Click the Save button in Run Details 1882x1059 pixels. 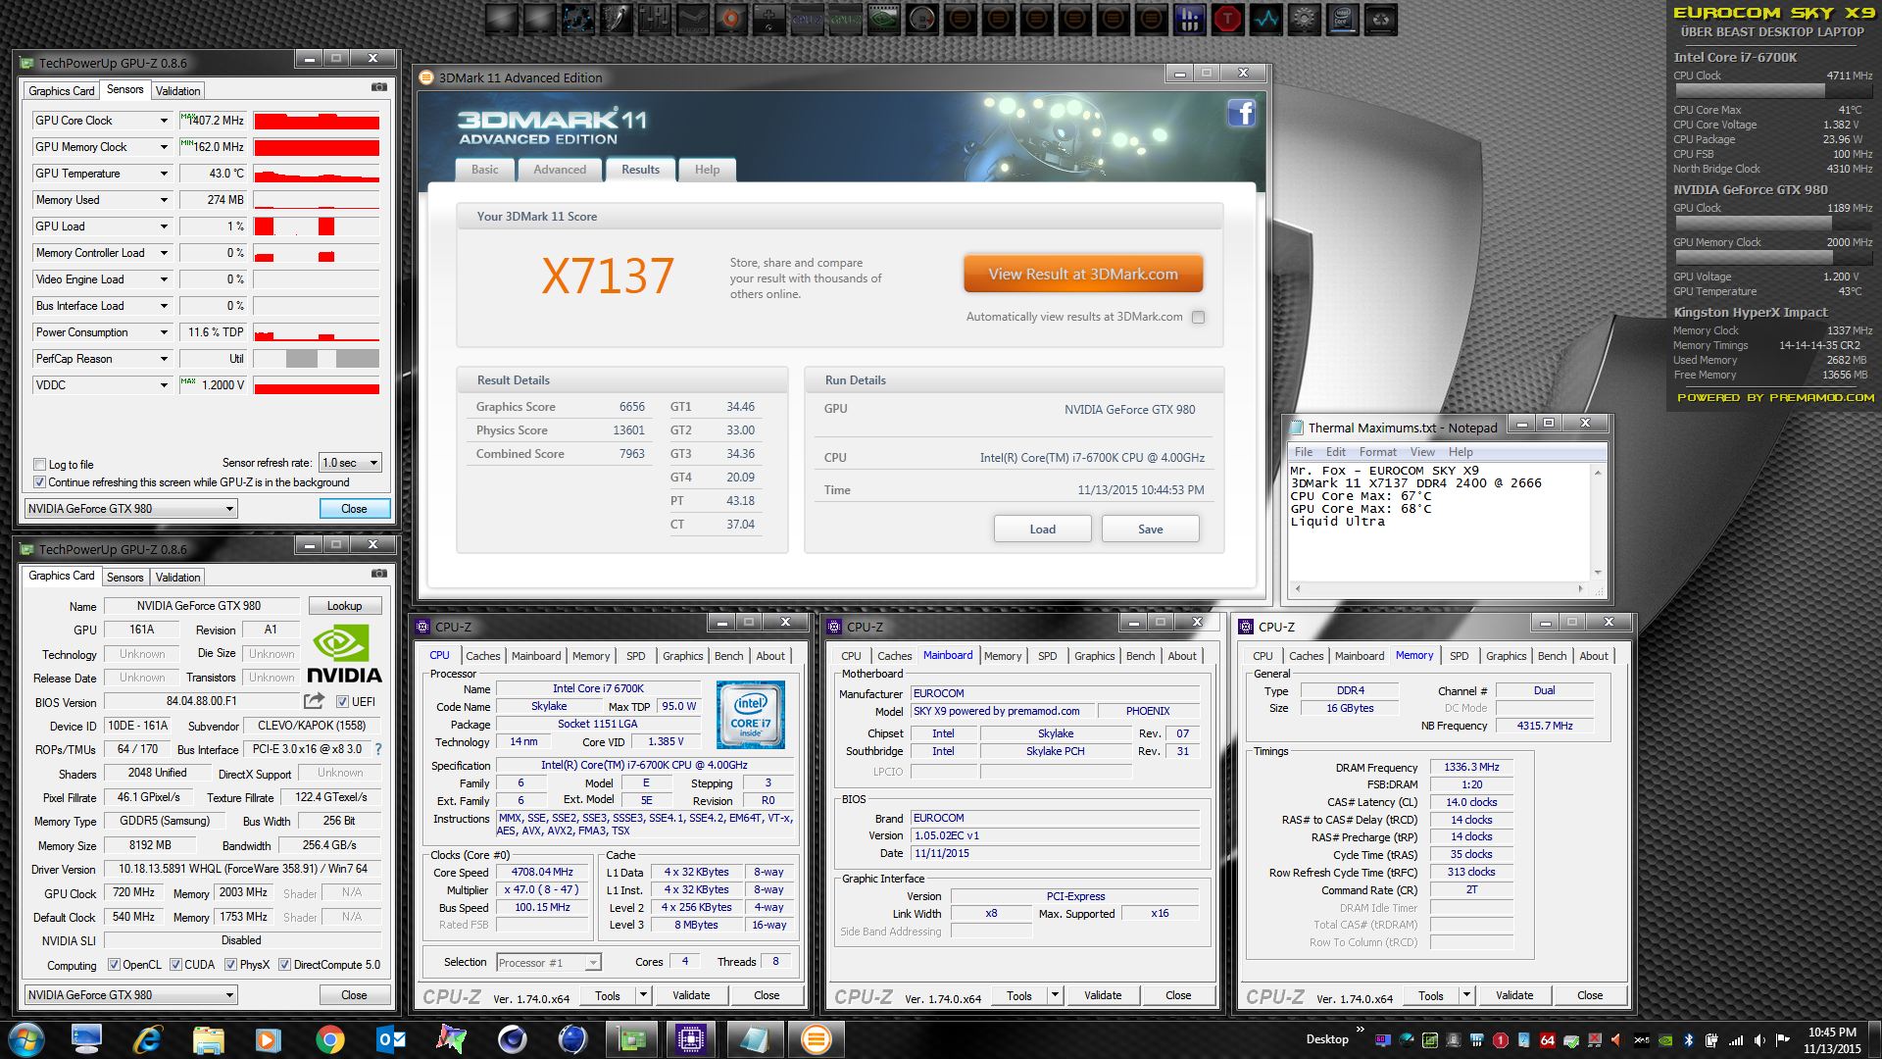tap(1150, 529)
